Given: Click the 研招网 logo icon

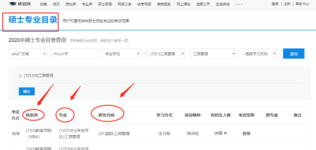Looking at the screenshot, I should 20,4.
